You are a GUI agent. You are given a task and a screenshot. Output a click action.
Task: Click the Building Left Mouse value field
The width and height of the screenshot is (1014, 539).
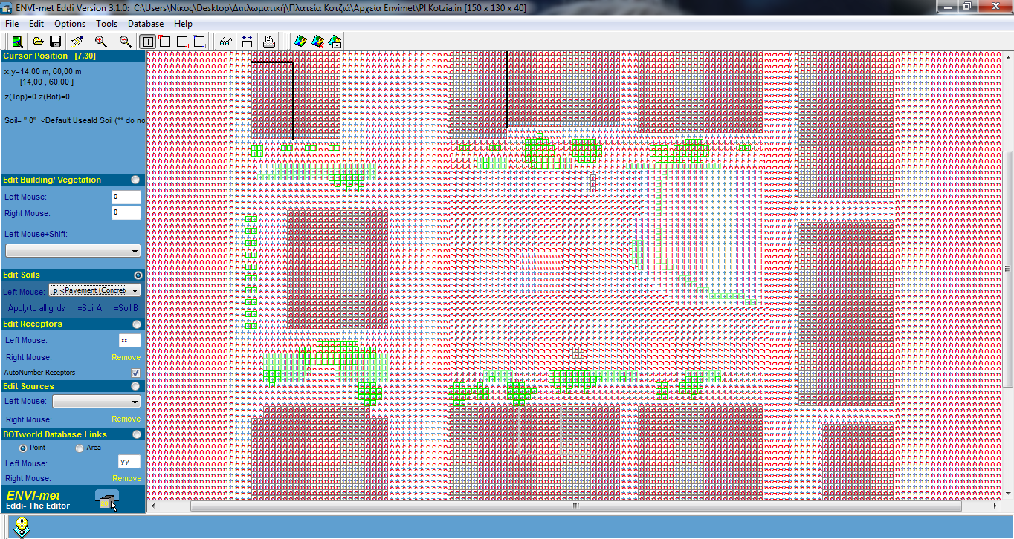tap(126, 197)
